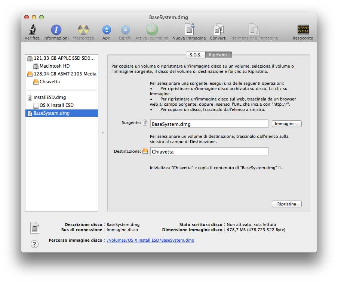Create a new image with Nuova immagine
Screen dimensions: 338x282
click(189, 30)
